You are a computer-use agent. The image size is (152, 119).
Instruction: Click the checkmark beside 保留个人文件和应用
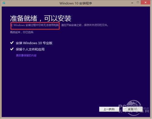12,49
